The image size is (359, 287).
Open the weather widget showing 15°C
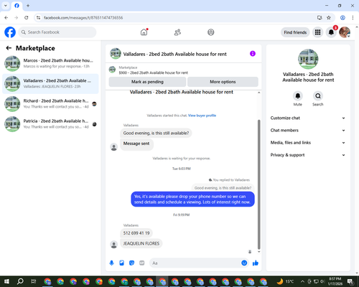[285, 281]
